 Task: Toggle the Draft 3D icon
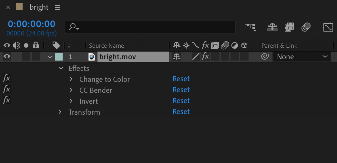click(x=272, y=27)
